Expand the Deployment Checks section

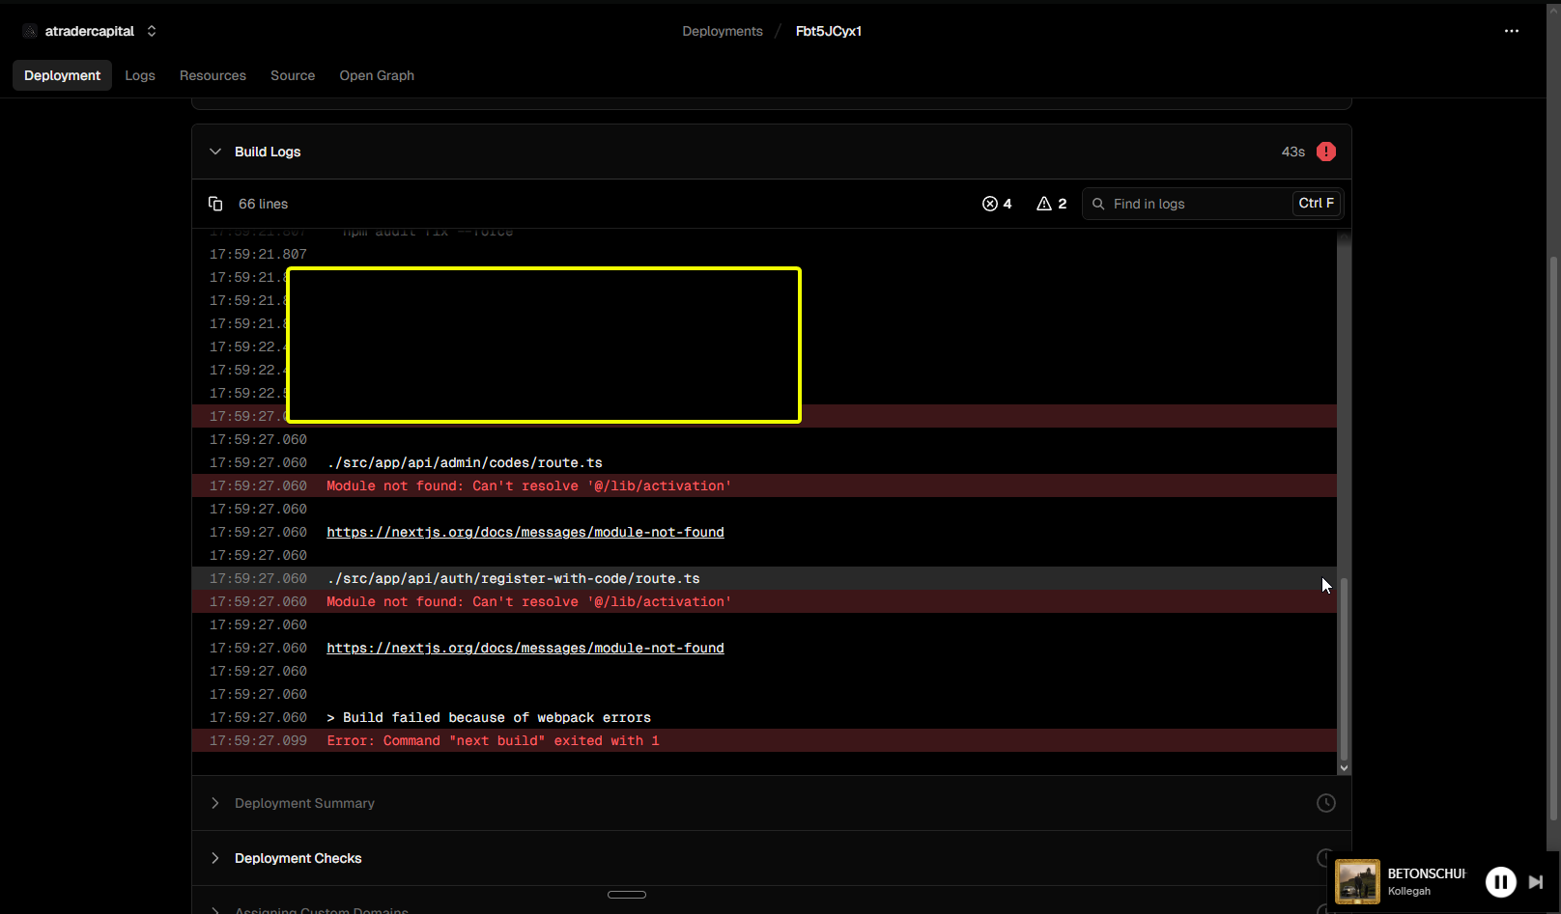coord(298,858)
